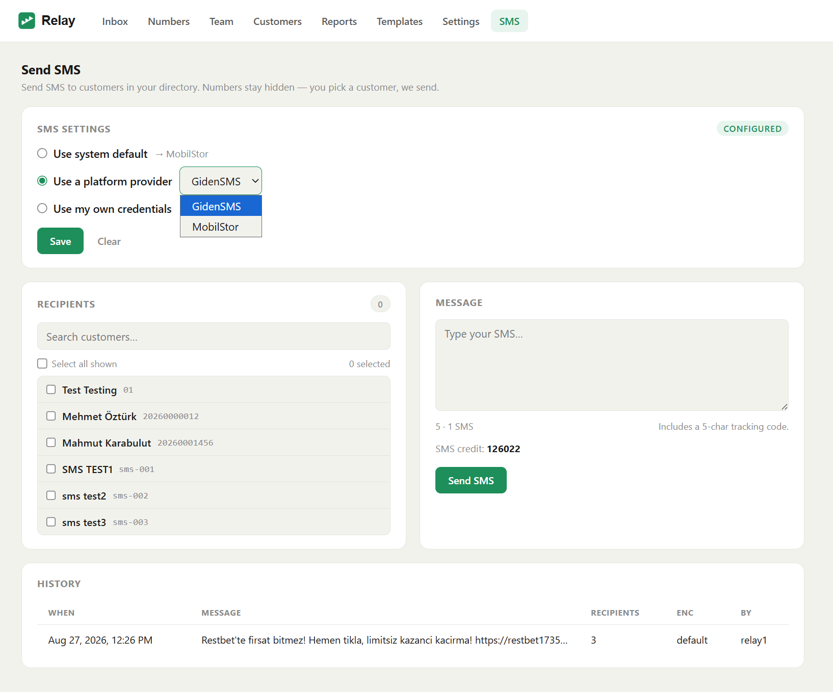Open the Restbet history message row
Screen dimensions: 833x692
384,640
